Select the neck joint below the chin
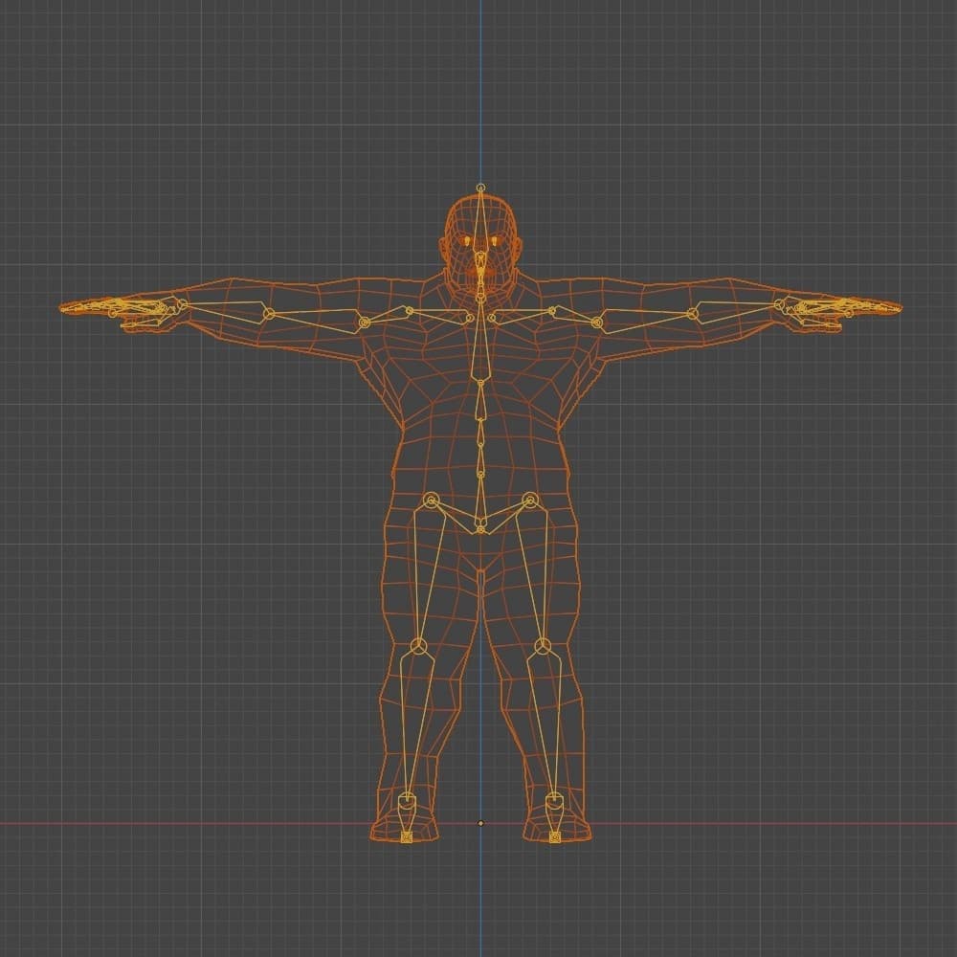This screenshot has width=957, height=957. tap(481, 298)
